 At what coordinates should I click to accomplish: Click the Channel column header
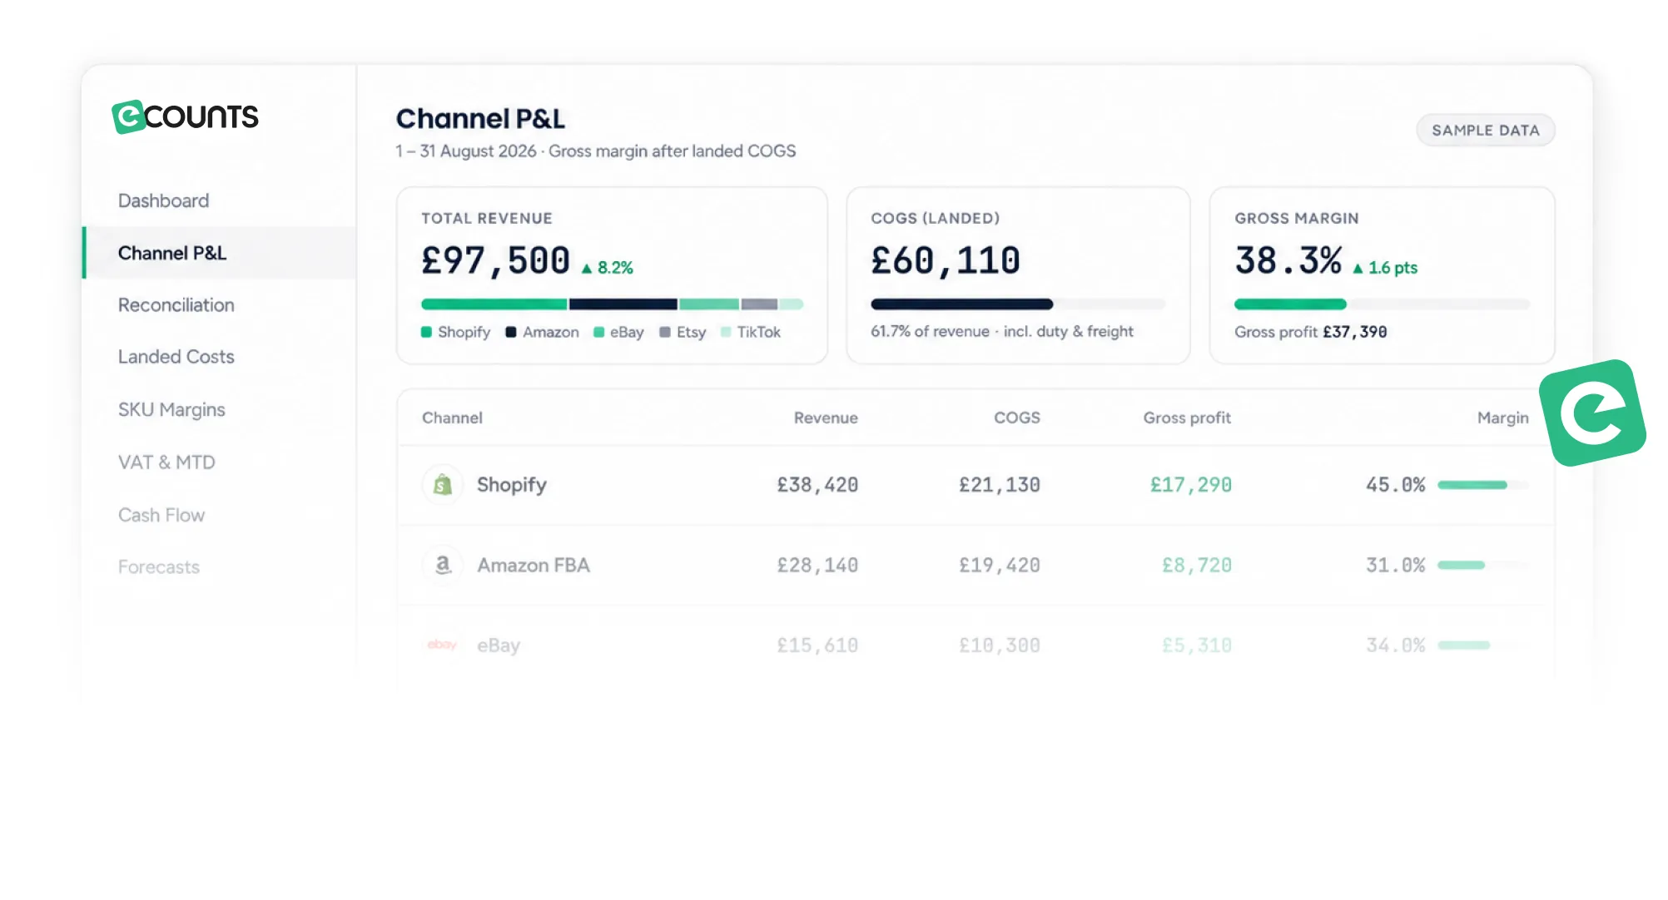point(452,418)
